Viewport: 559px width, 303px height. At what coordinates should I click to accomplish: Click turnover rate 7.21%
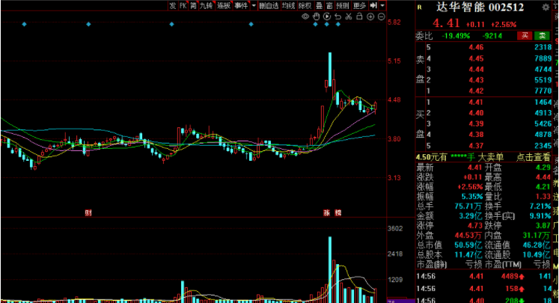[x=540, y=206]
